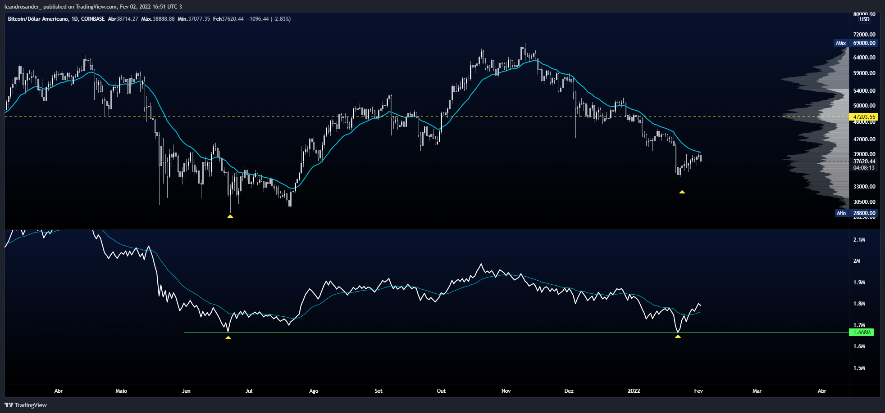Click the Mín.37077.35 low value
The image size is (885, 413).
(x=194, y=19)
